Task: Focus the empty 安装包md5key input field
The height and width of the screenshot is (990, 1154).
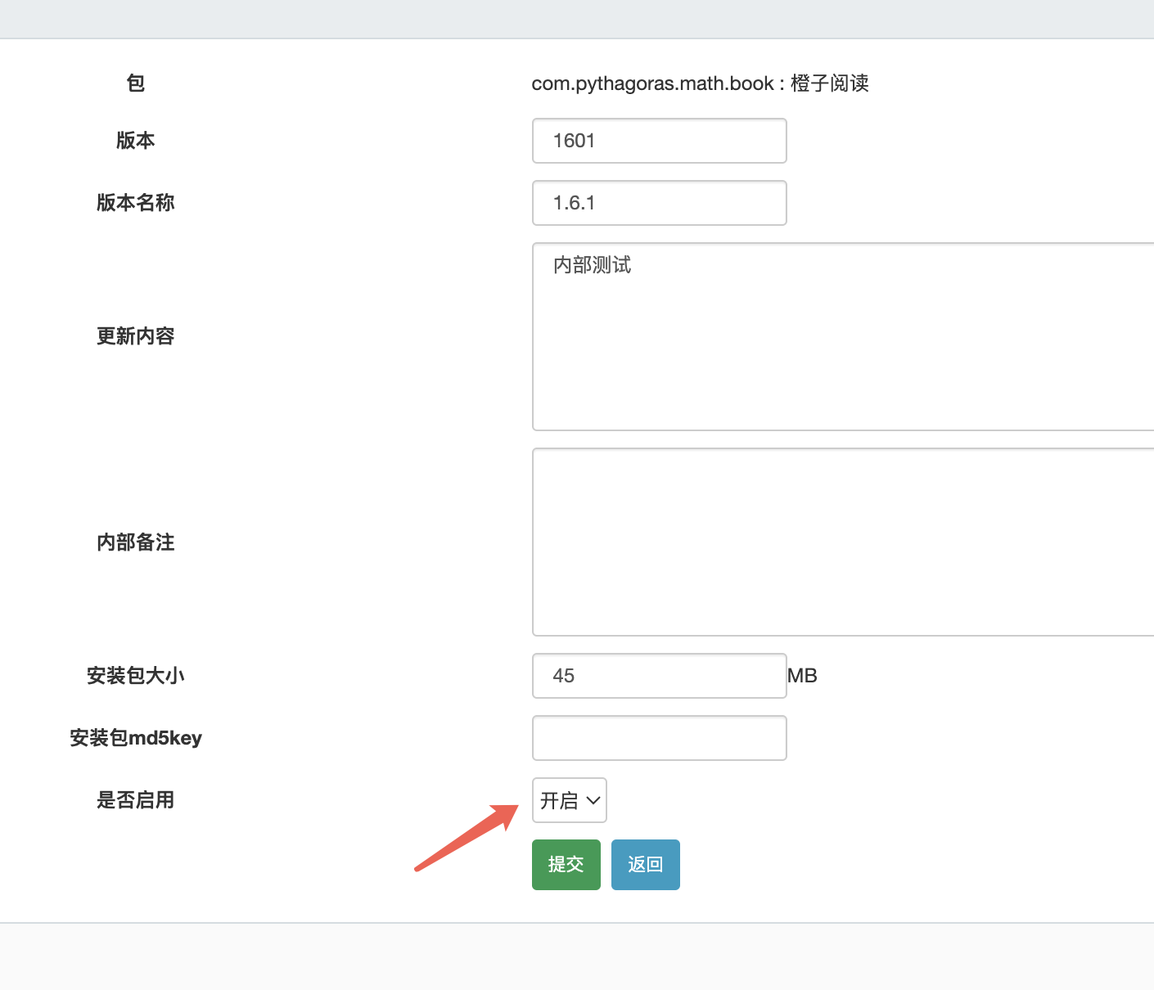Action: (x=660, y=738)
